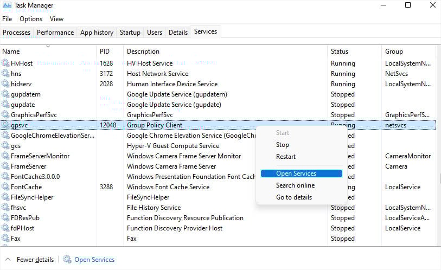Open the Options menu
441x270 pixels.
point(31,19)
